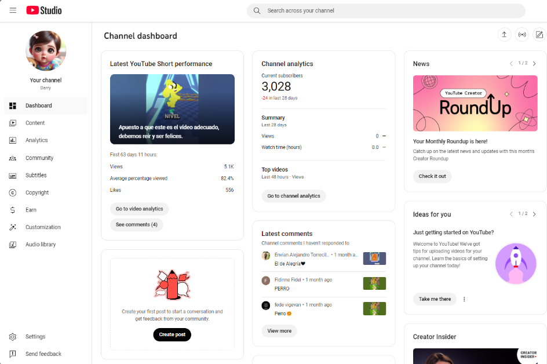
Task: Click the Content play-box icon
Action: click(13, 123)
